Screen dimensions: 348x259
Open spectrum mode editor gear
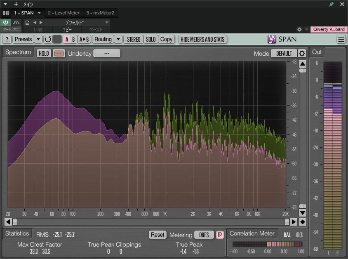(302, 53)
